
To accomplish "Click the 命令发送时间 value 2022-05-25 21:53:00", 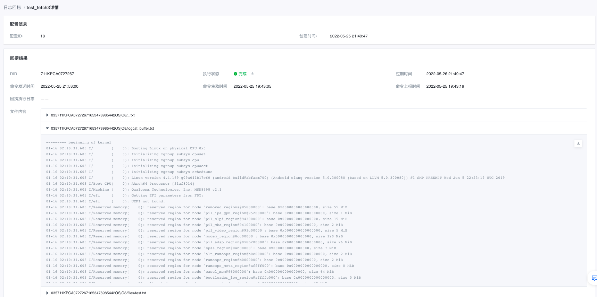I will tap(59, 86).
